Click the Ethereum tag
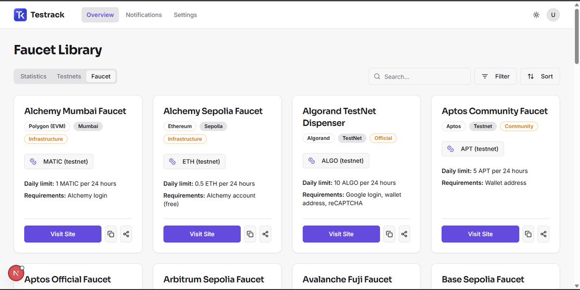The image size is (580, 290). tap(180, 126)
